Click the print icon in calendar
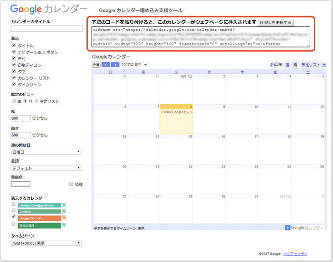 [x=272, y=65]
